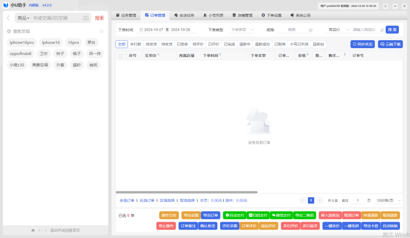
Task: Hide search suggestions with the eye icon
Action: point(102,31)
